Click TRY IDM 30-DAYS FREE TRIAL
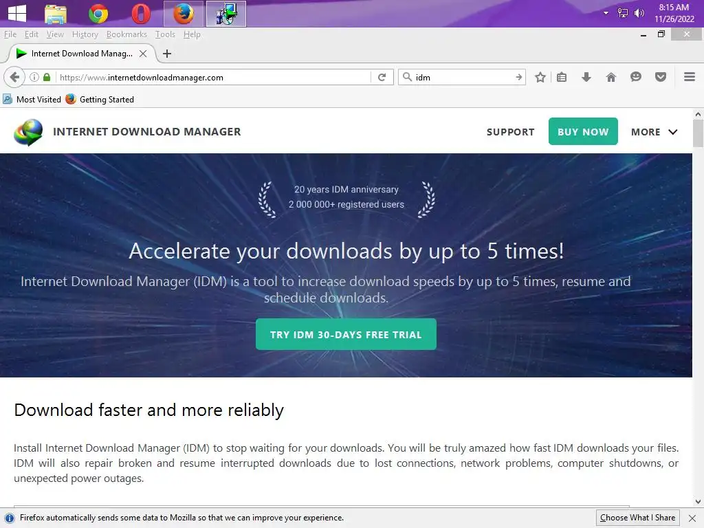This screenshot has width=704, height=528. click(346, 335)
